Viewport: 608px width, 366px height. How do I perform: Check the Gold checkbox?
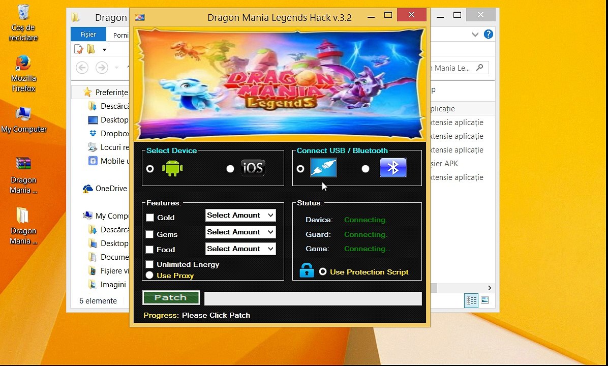tap(149, 218)
